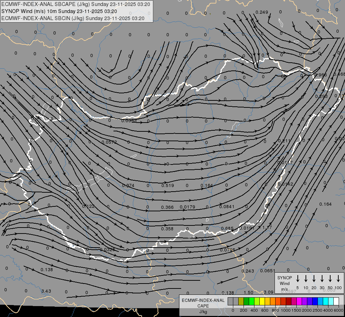Image resolution: width=345 pixels, height=317 pixels.
Task: Click the 0.0795 value on the map
Action: coord(228,250)
